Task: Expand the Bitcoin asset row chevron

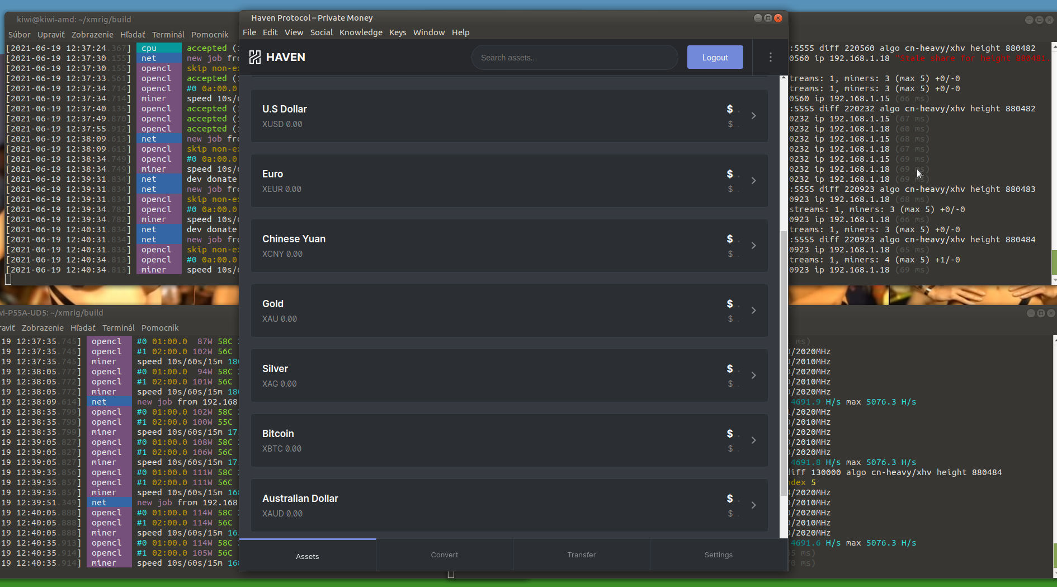Action: coord(754,440)
